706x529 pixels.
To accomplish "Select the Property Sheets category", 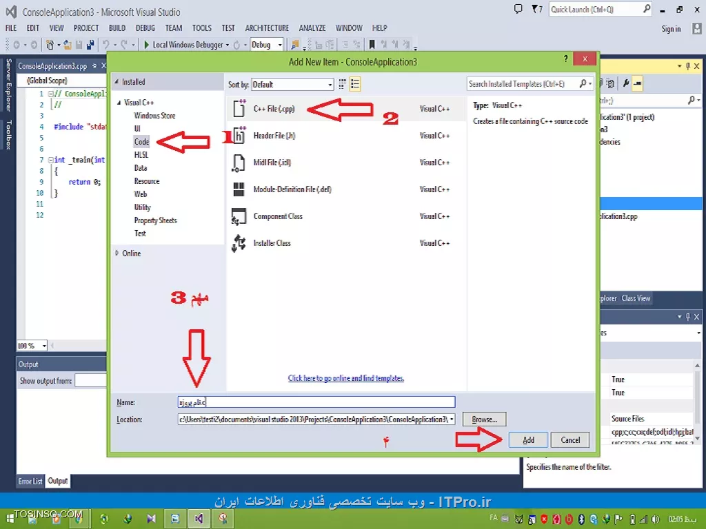I will (155, 220).
